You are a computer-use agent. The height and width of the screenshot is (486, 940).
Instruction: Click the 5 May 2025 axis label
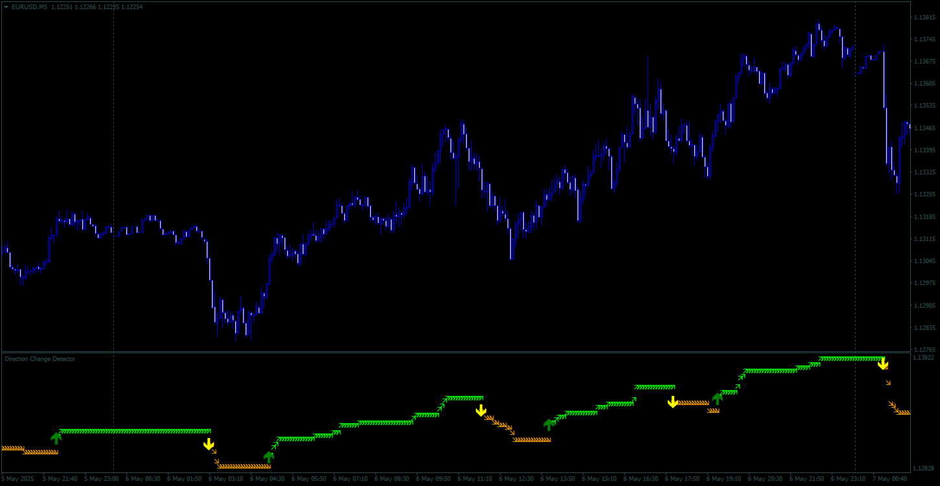click(x=16, y=479)
